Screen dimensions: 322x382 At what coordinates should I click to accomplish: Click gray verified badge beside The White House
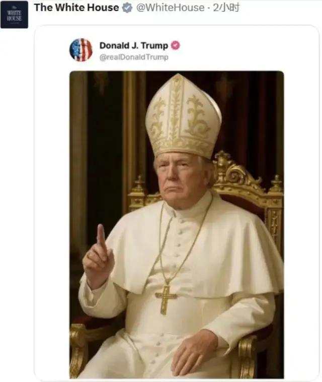coord(128,8)
